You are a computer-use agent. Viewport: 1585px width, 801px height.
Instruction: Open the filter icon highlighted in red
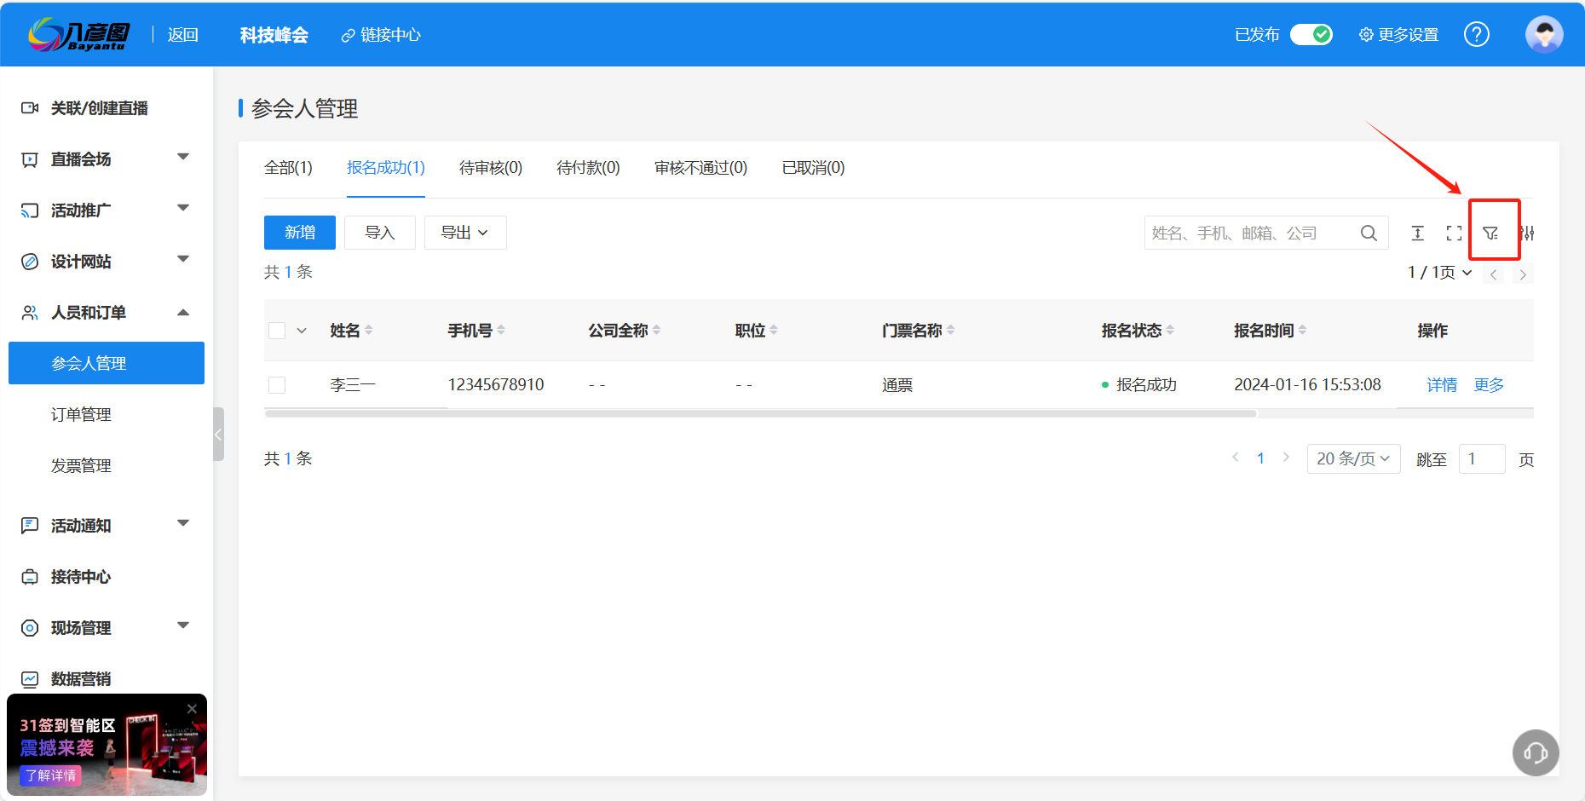(x=1493, y=232)
